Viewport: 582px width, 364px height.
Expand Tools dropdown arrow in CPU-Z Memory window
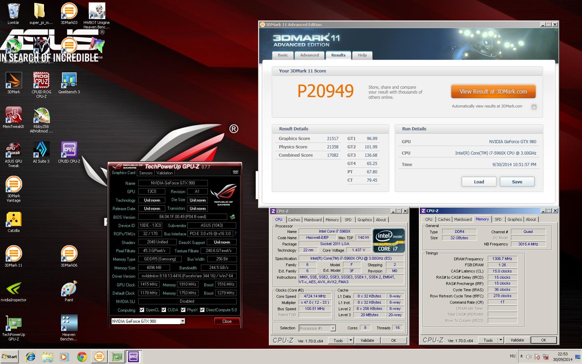(x=501, y=340)
